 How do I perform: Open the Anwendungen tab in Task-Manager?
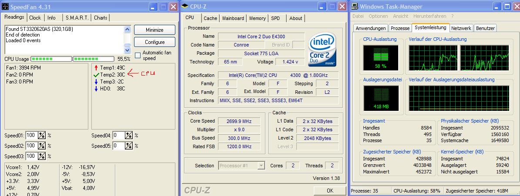(x=371, y=29)
